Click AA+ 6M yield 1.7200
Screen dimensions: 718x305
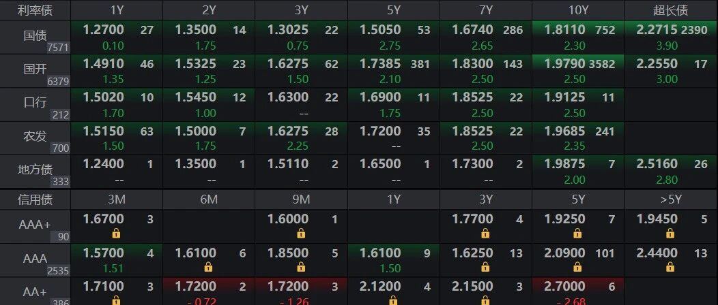point(196,287)
